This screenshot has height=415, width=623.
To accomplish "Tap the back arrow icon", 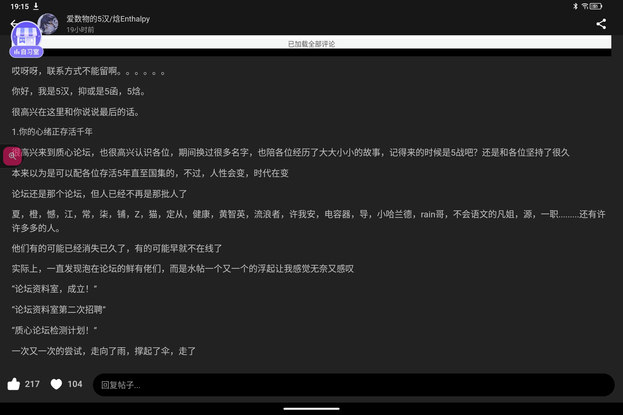I will [13, 24].
